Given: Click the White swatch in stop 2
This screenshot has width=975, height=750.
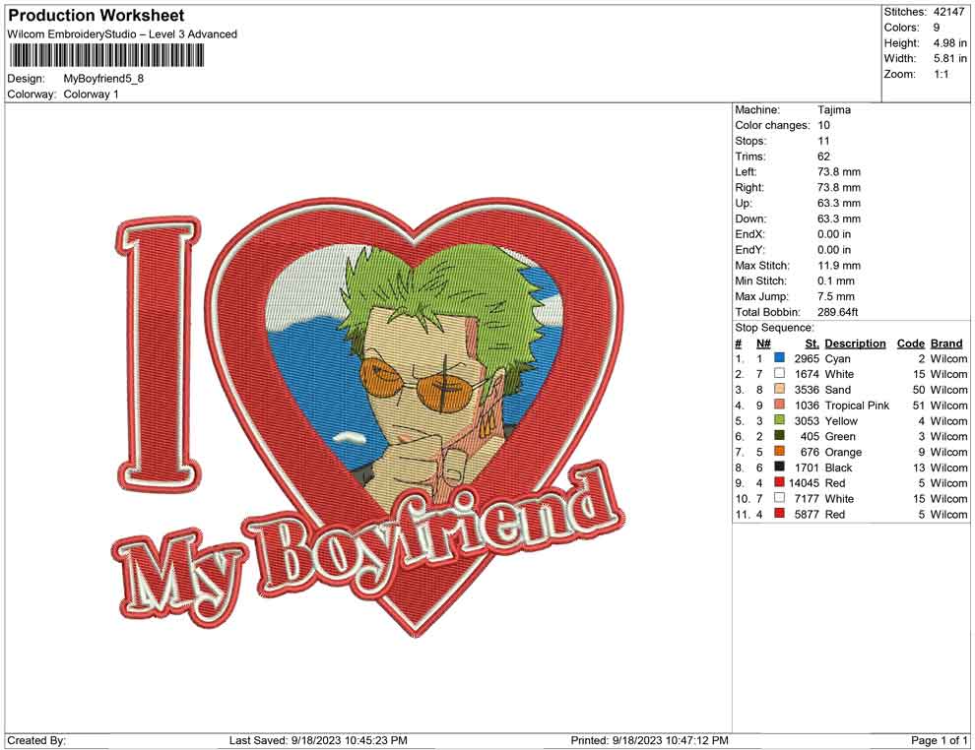Looking at the screenshot, I should tap(779, 373).
